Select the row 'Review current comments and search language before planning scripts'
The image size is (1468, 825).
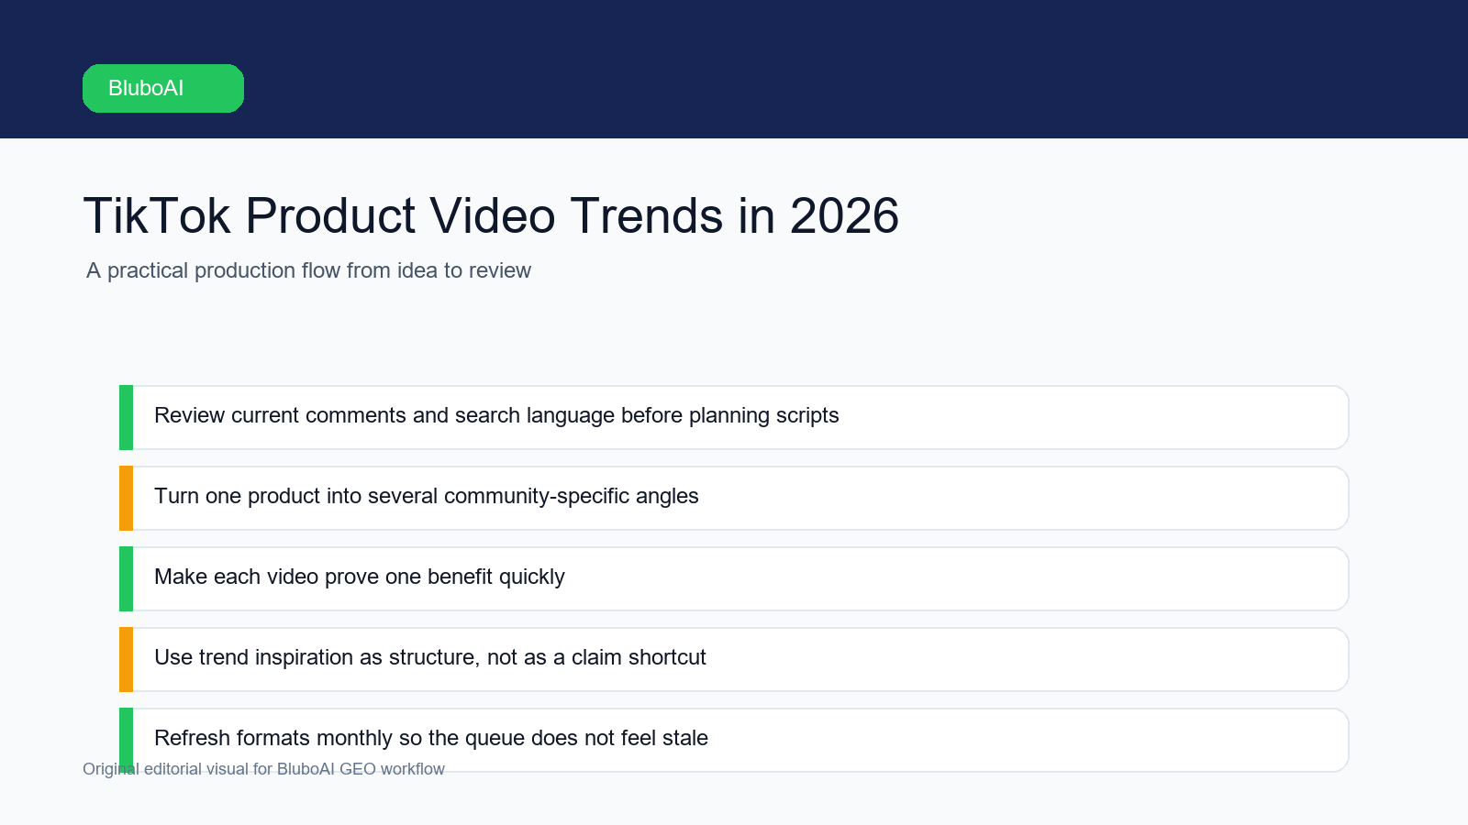point(734,417)
